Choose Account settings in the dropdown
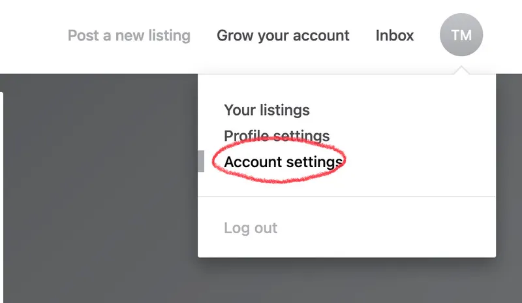This screenshot has width=522, height=303. 283,161
